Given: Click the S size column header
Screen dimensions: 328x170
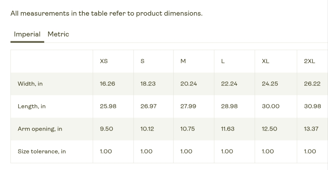Looking at the screenshot, I should 142,61.
